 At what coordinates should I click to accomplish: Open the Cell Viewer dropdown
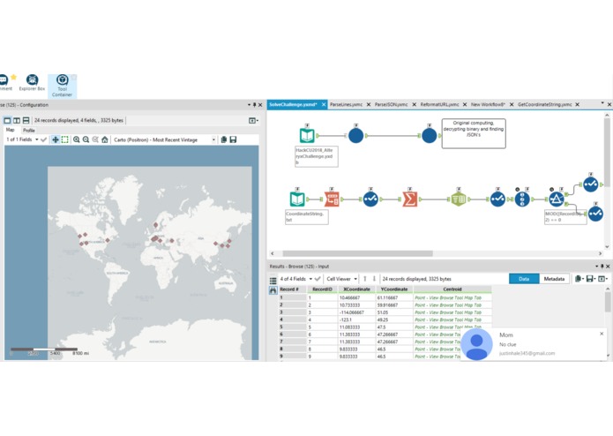point(342,279)
